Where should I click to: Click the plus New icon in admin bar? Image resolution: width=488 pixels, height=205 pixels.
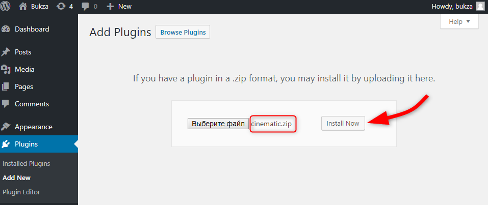(110, 6)
